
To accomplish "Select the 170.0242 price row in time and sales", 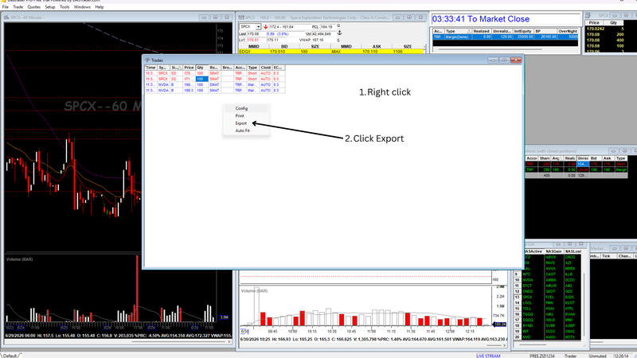I will 605,29.
